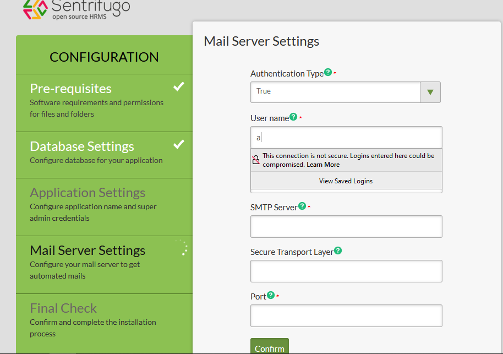
Task: Click help icon next to SMTP Server
Action: [x=302, y=206]
